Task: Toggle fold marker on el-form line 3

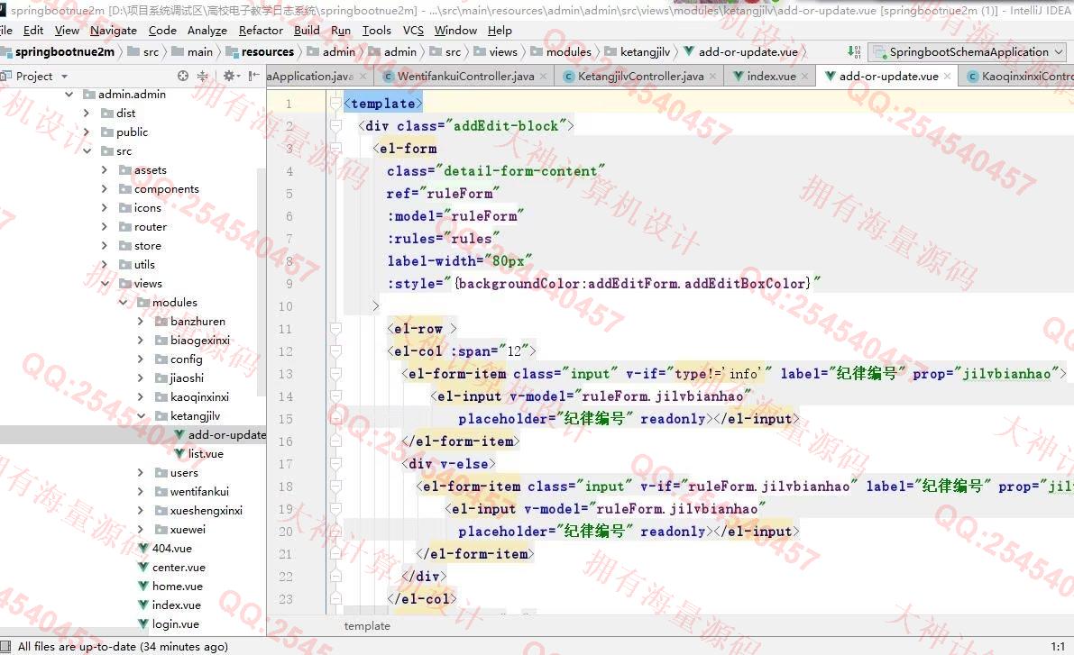Action: coord(335,149)
